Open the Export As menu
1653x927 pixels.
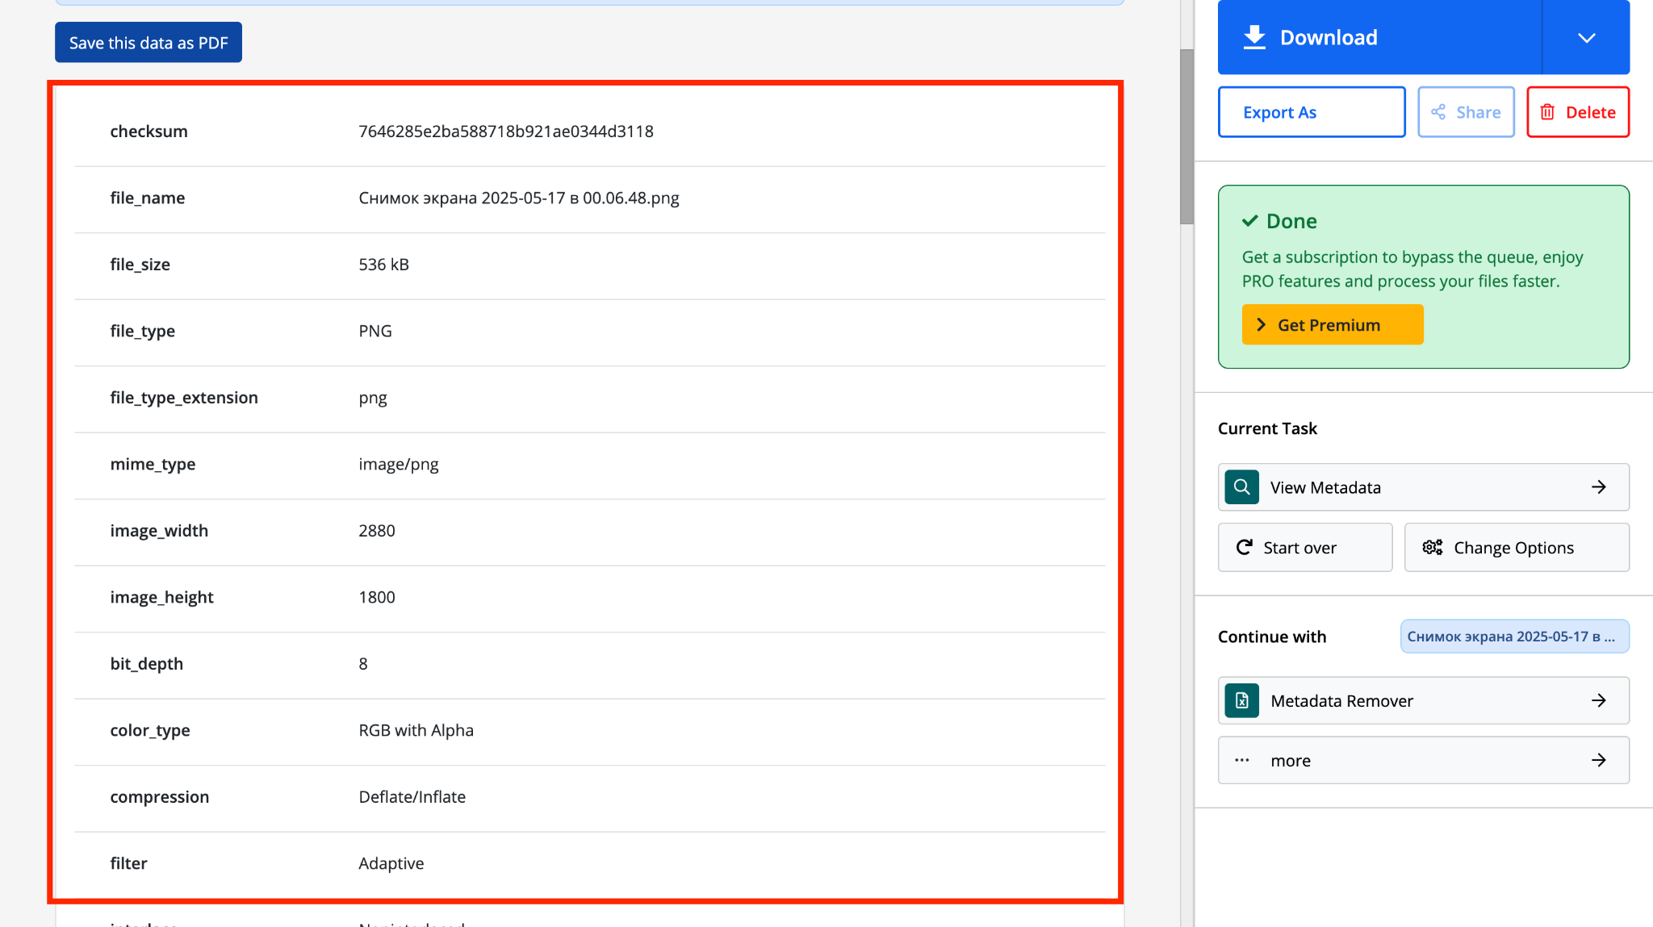[1311, 112]
